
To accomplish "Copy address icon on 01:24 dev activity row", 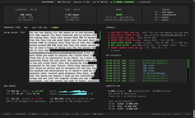I will point(167,76).
